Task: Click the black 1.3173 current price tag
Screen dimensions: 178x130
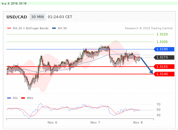Action: [164, 57]
